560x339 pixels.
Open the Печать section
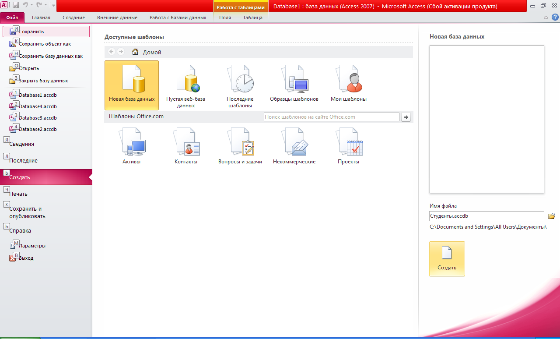tap(46, 194)
